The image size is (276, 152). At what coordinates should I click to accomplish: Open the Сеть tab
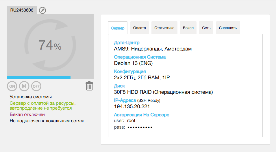click(x=206, y=28)
